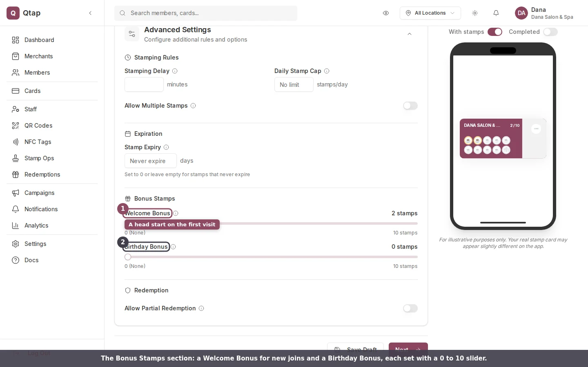Open Stamp Ops
Viewport: 588px width, 367px height.
click(x=52, y=158)
